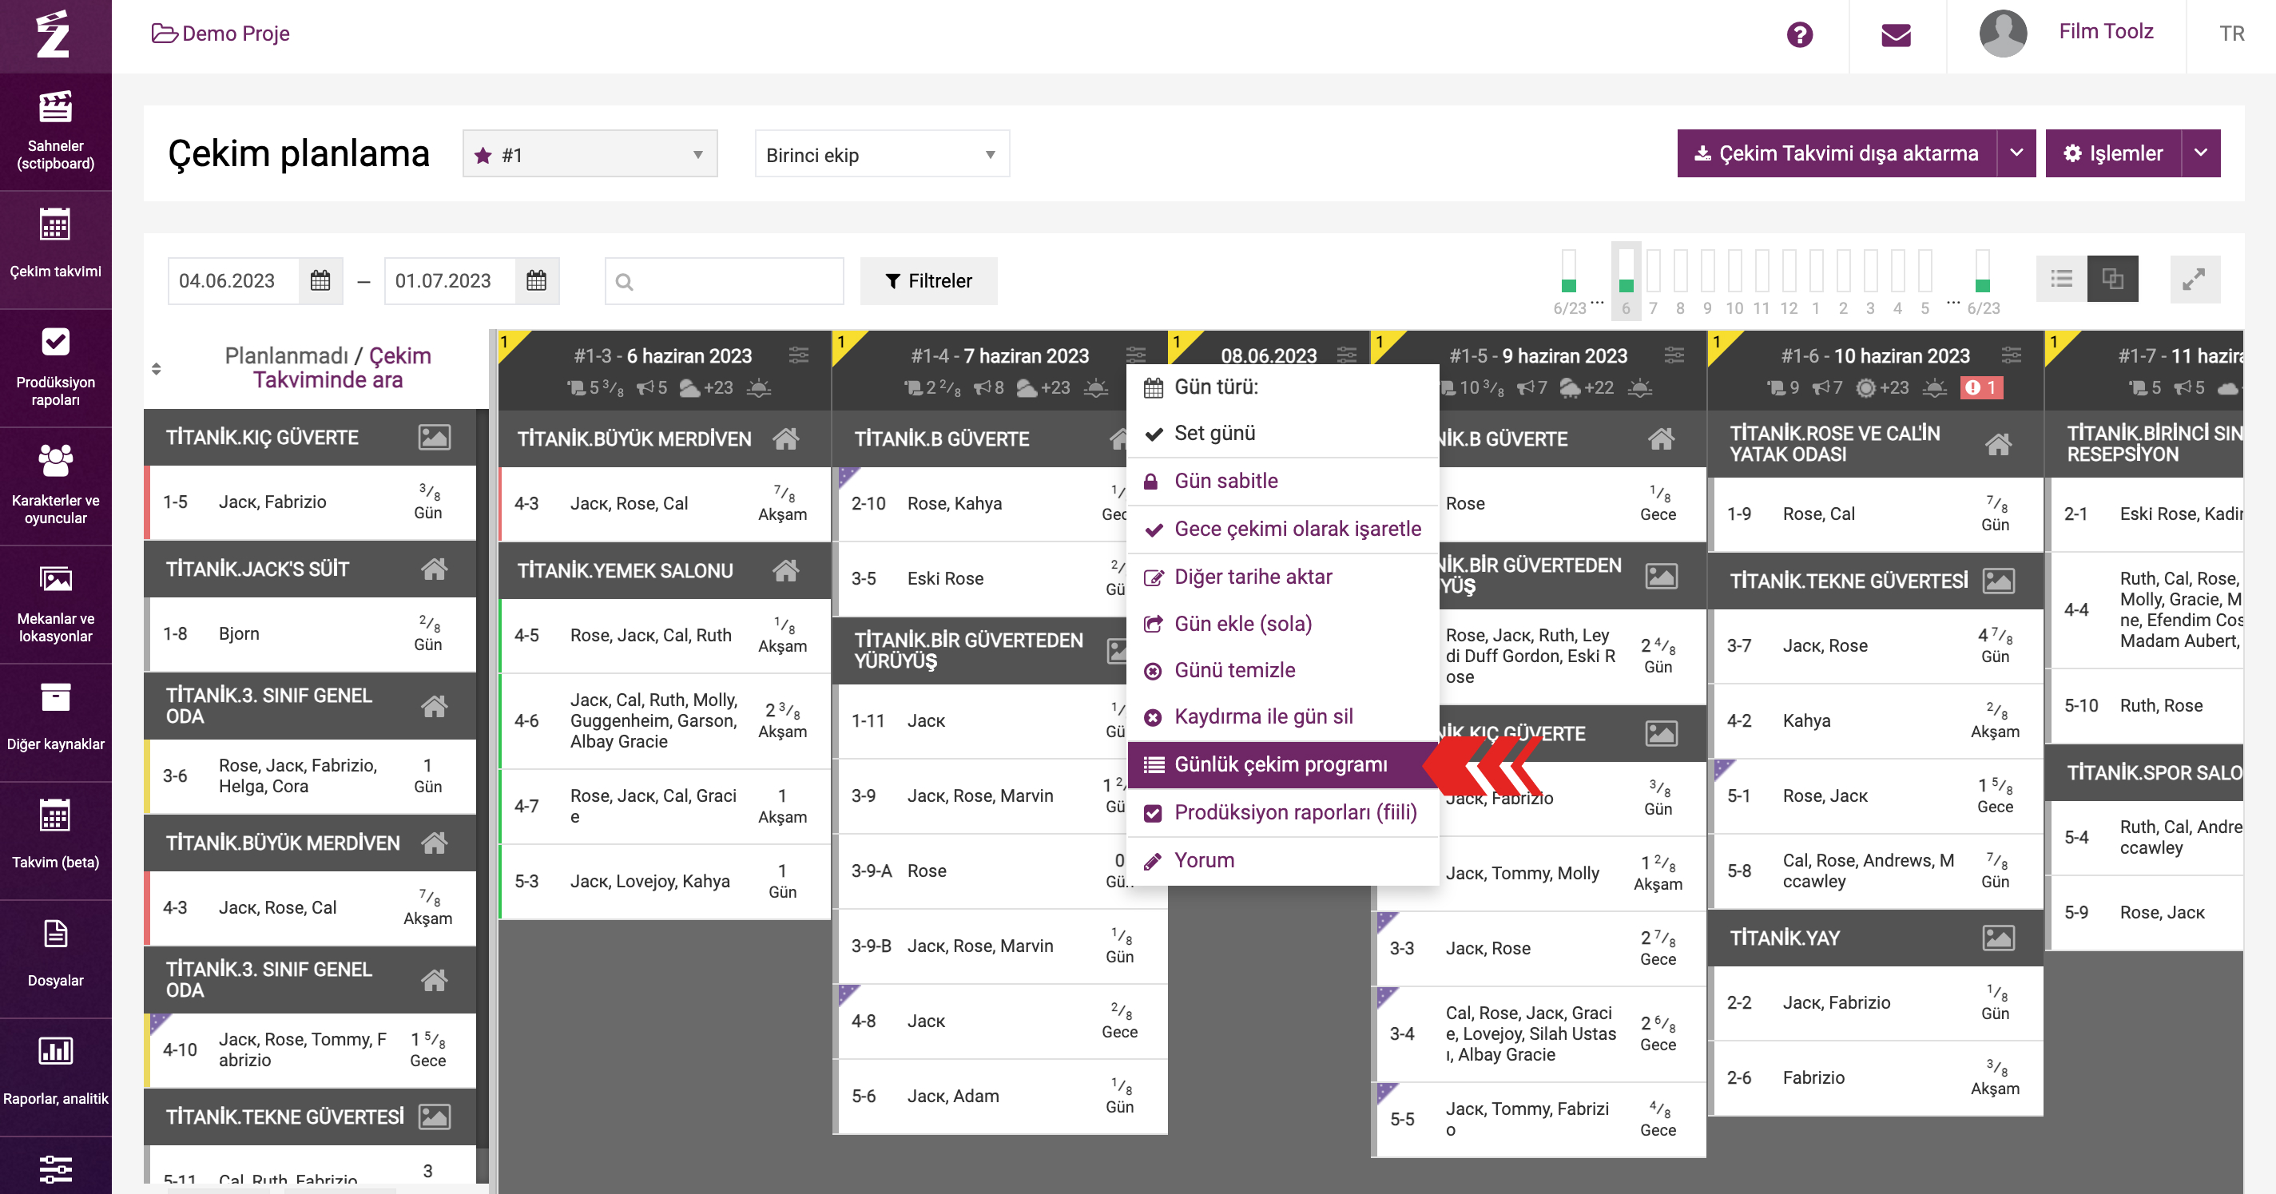The width and height of the screenshot is (2276, 1194).
Task: Toggle sort arrows beside Planlanmadı
Action: coord(157,368)
